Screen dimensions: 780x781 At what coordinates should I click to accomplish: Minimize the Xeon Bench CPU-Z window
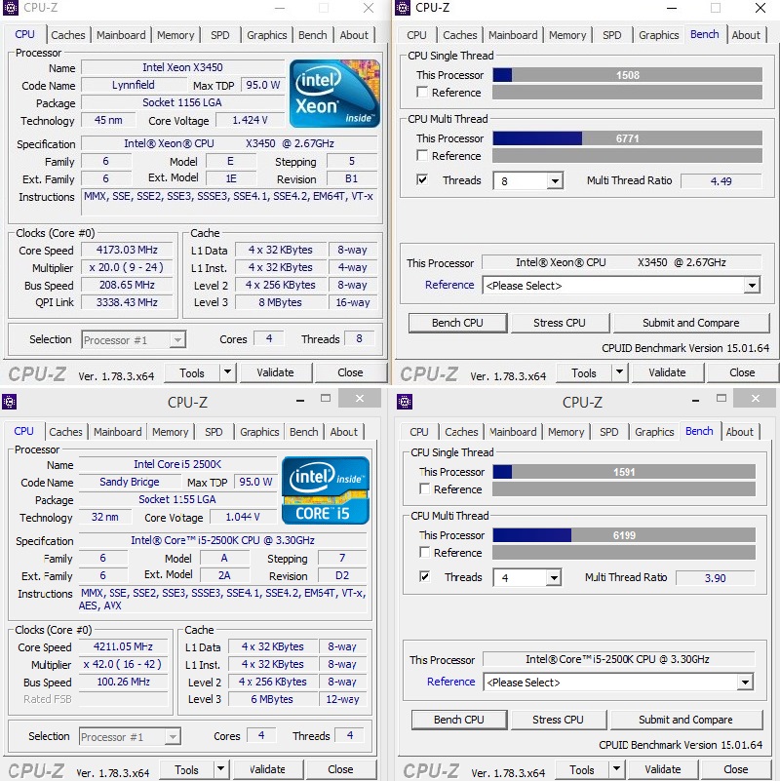pyautogui.click(x=672, y=8)
